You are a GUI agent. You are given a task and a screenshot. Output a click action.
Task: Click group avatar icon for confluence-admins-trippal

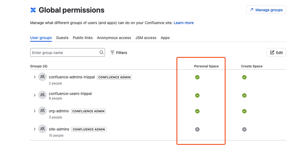click(x=42, y=77)
